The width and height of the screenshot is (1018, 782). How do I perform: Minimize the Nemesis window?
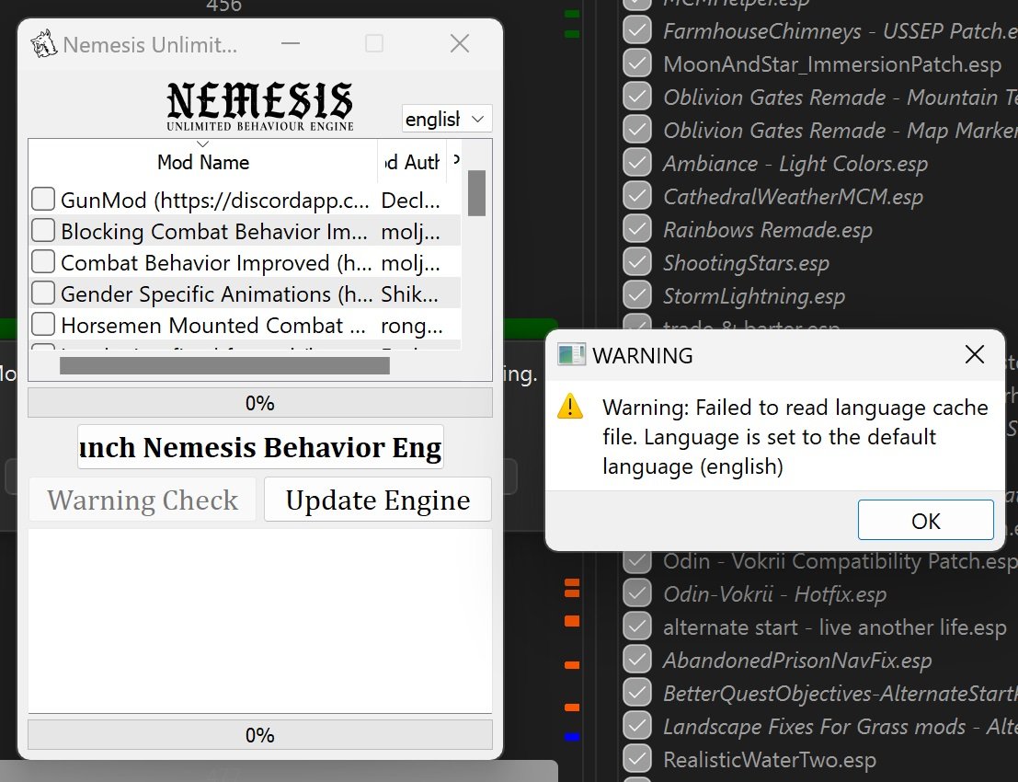coord(291,43)
